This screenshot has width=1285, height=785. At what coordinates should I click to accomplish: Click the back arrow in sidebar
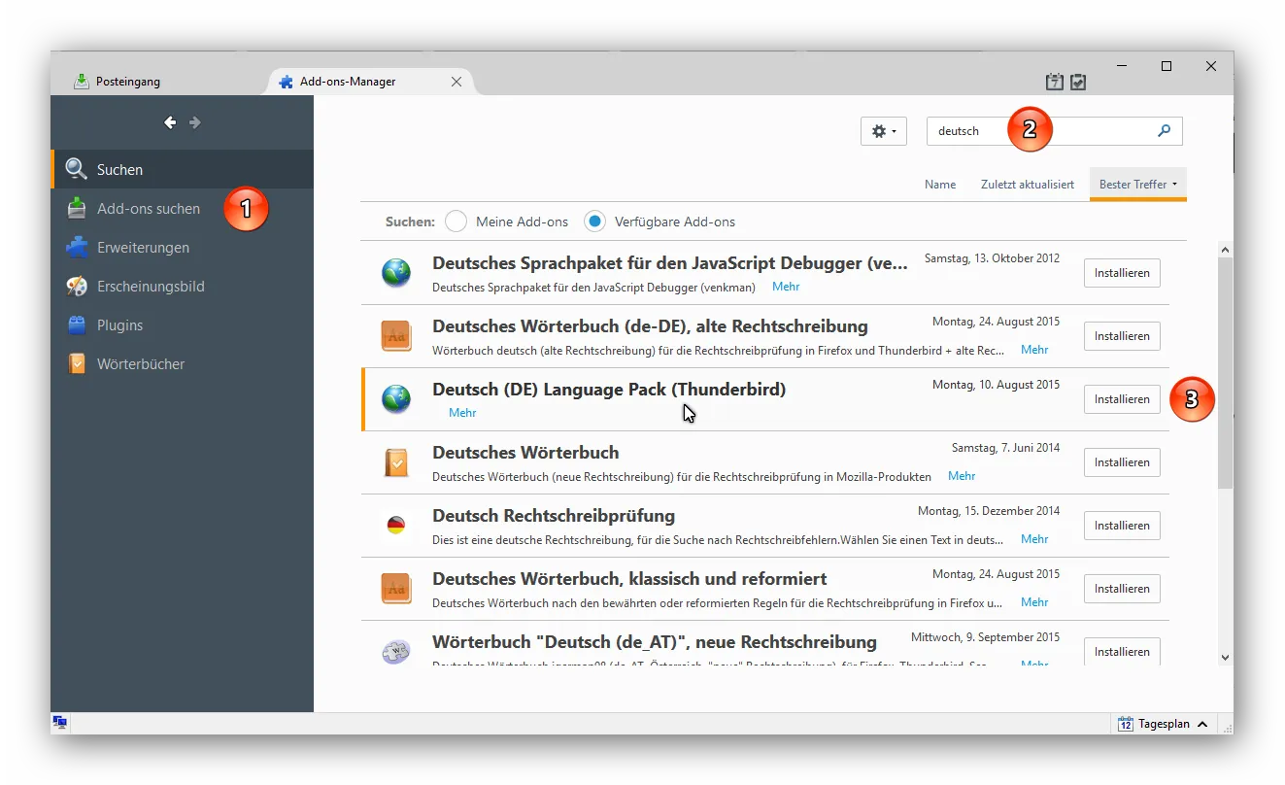(x=170, y=122)
